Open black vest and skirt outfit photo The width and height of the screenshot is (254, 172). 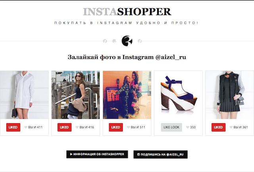click(x=230, y=95)
